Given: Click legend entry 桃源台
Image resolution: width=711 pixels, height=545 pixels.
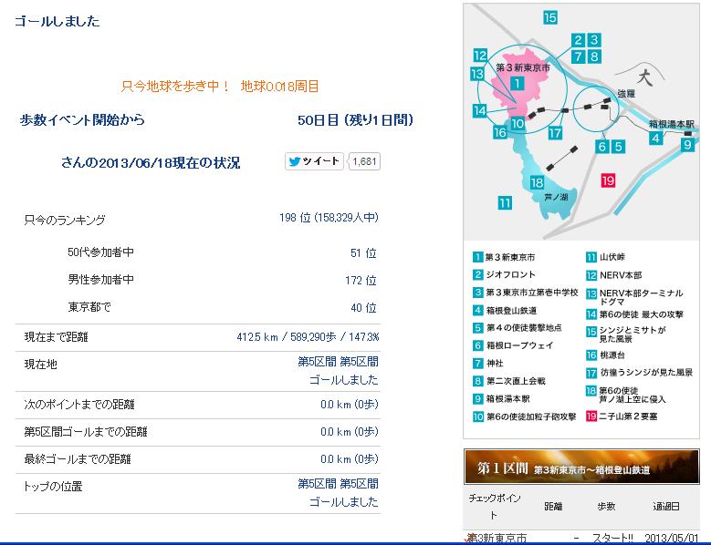Looking at the screenshot, I should pyautogui.click(x=605, y=355).
